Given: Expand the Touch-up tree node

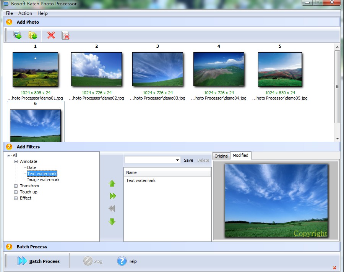Looking at the screenshot, I should tap(16, 192).
